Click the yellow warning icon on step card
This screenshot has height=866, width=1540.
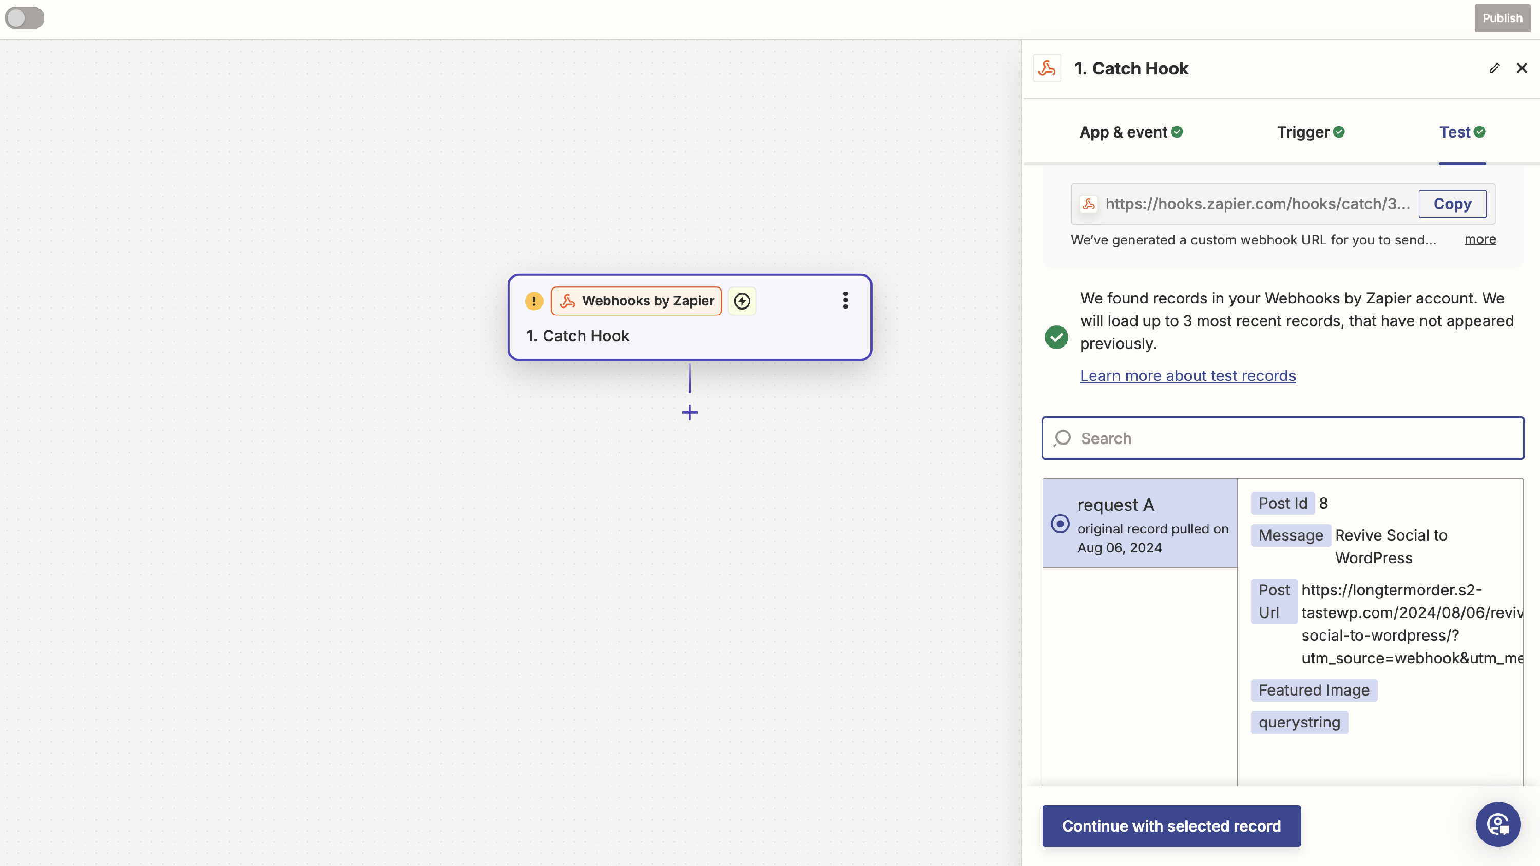coord(533,301)
